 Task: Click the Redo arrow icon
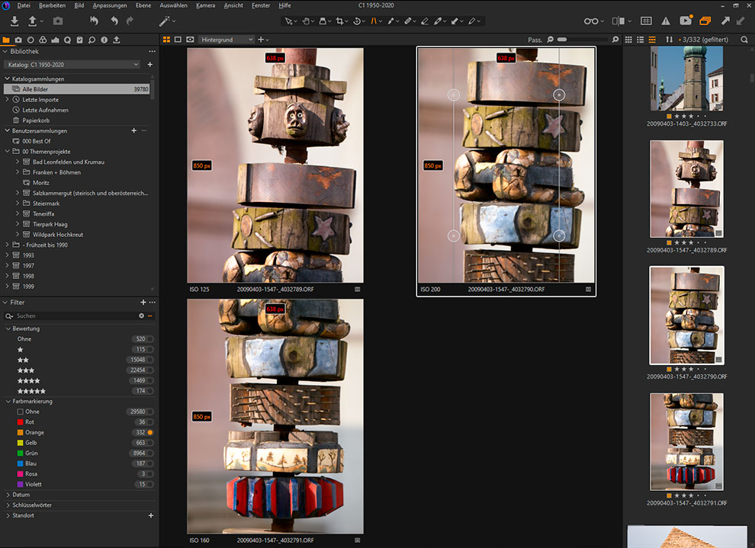click(x=130, y=21)
